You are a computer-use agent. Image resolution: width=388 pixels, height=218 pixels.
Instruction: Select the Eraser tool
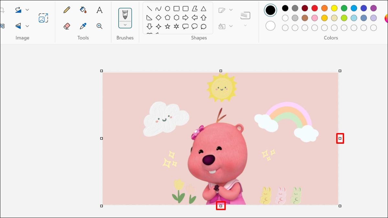pos(67,26)
